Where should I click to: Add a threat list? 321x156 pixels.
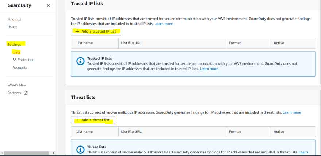coord(93,120)
